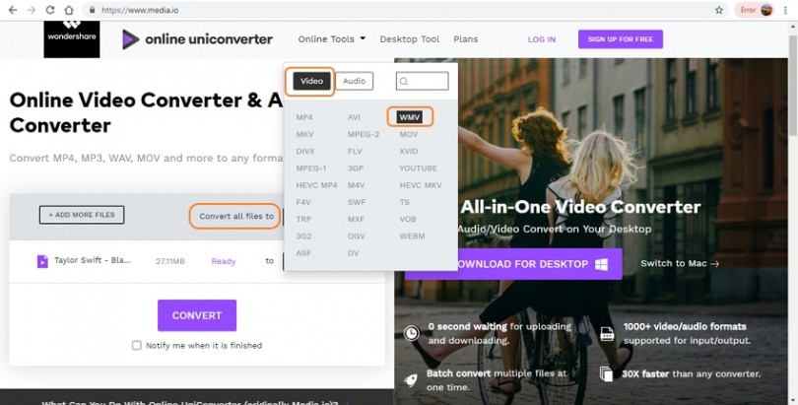Screen dimensions: 798x405
Task: Expand the Online Tools dropdown
Action: (x=332, y=38)
